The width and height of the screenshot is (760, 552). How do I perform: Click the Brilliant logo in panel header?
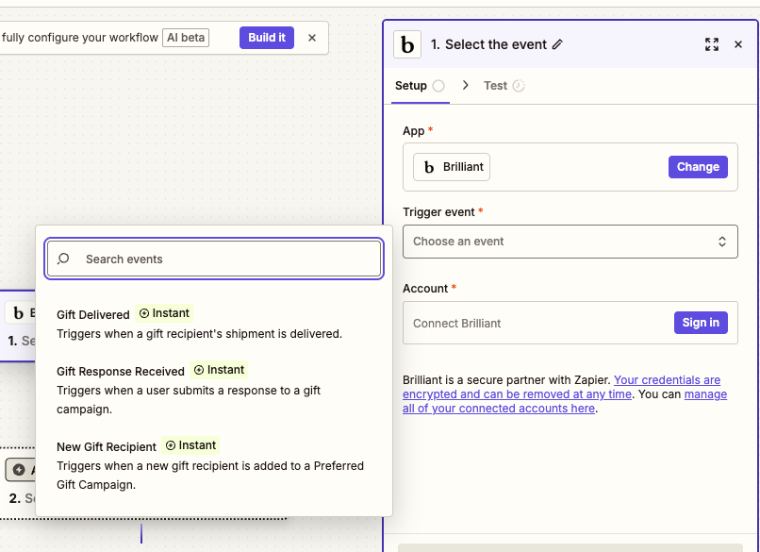(407, 44)
